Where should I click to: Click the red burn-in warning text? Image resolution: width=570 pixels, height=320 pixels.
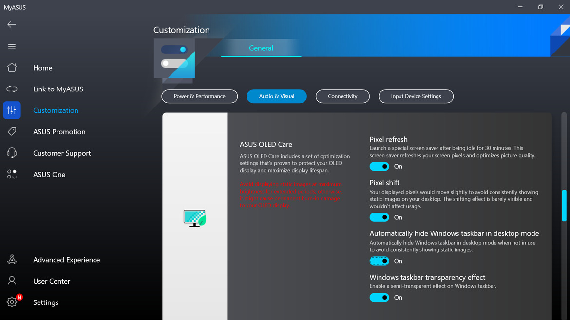click(290, 195)
